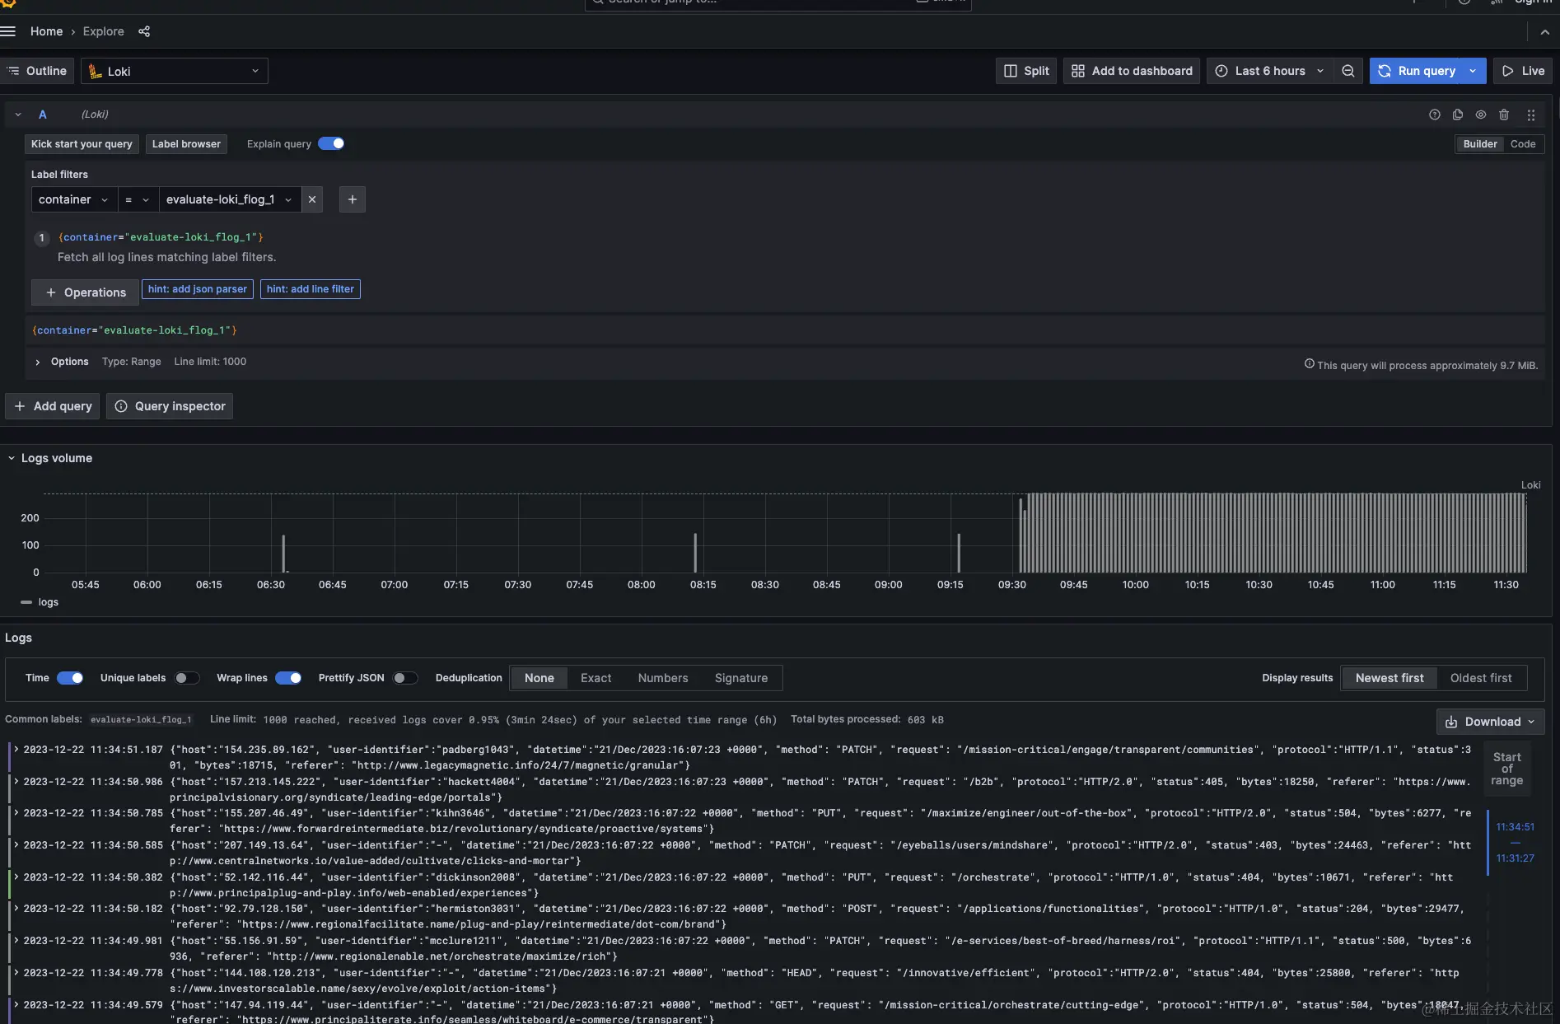Click the zoom out time range icon
Viewport: 1560px width, 1024px height.
click(x=1347, y=71)
